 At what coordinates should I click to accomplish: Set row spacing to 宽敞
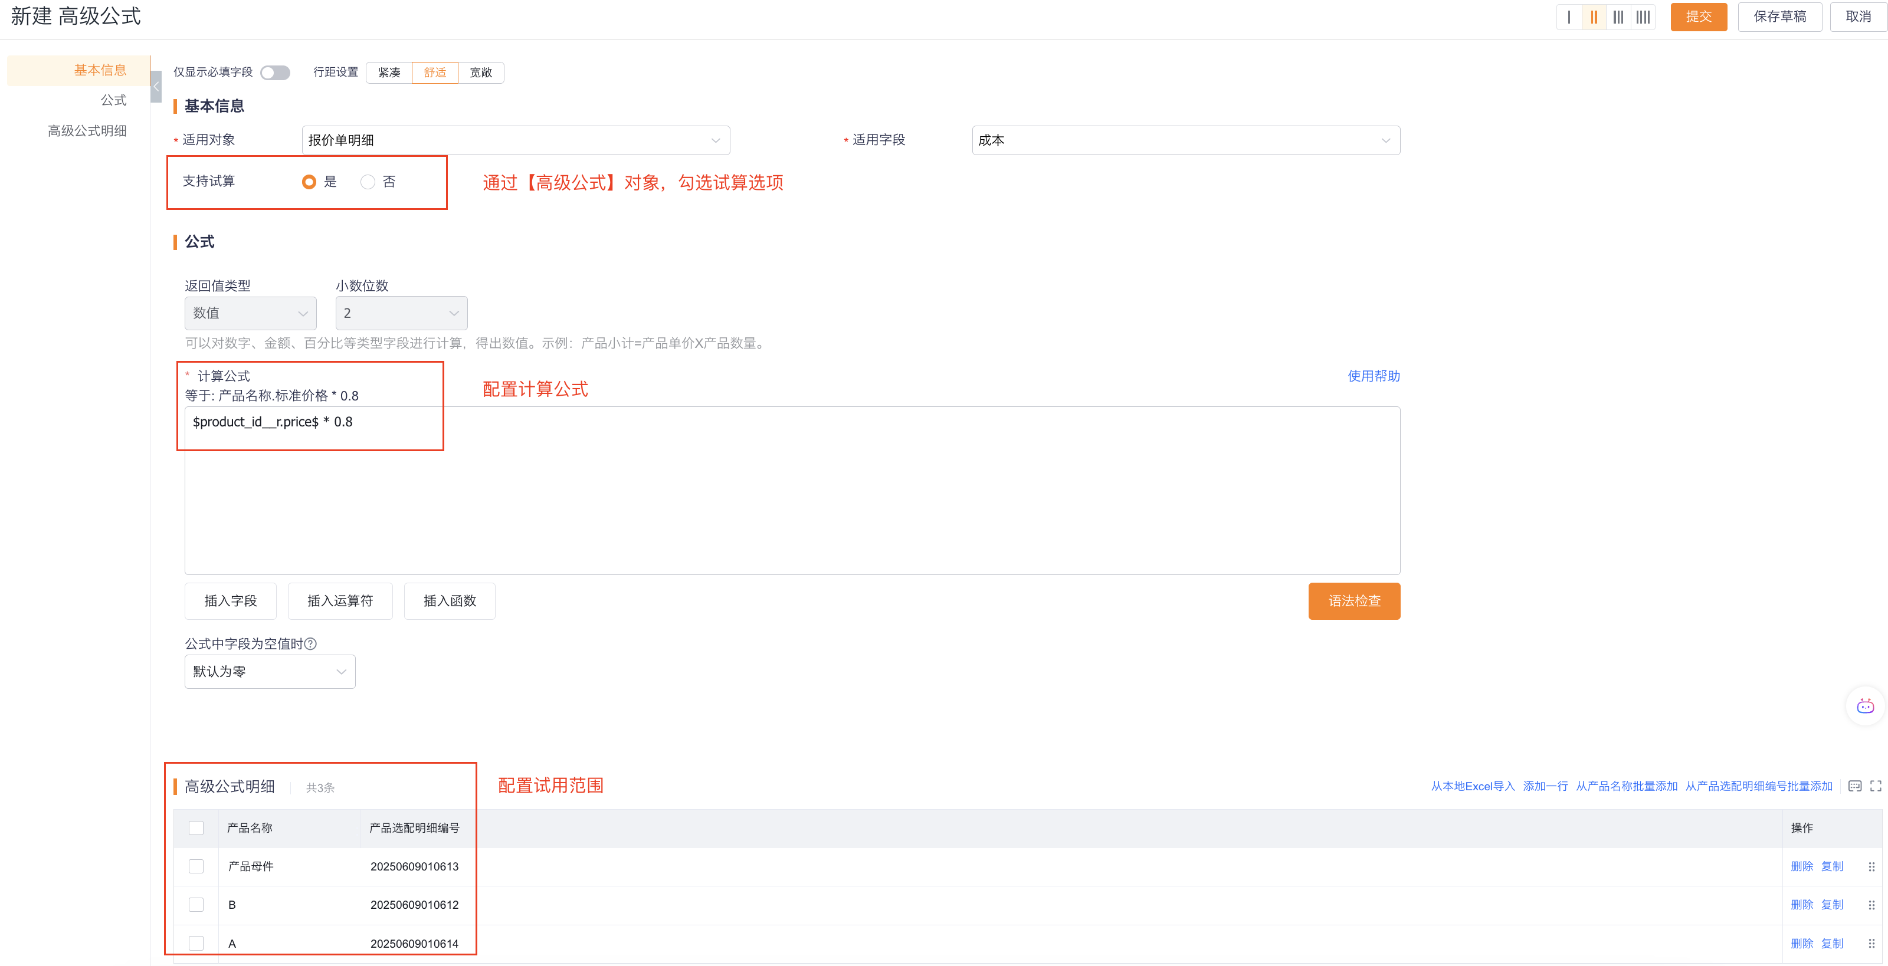click(x=481, y=73)
